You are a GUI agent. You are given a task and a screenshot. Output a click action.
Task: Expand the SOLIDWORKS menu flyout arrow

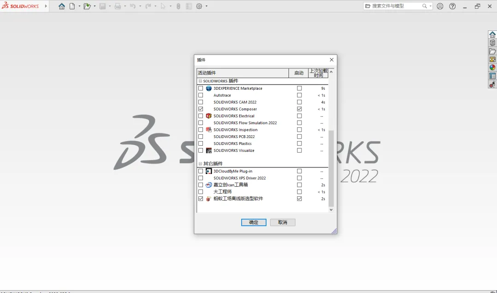point(46,6)
